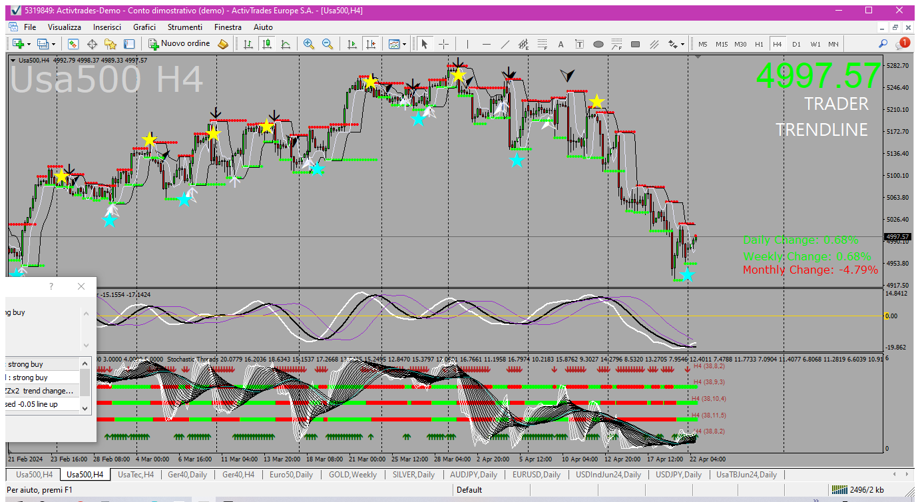Open the New Chart dropdown arrow
Viewport: 920px width, 502px height.
click(29, 45)
